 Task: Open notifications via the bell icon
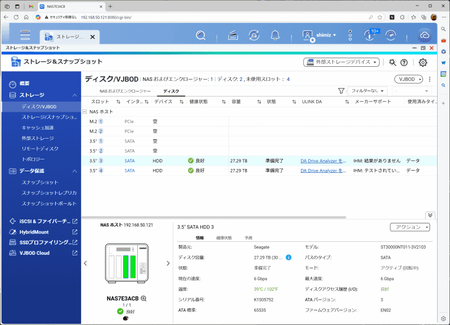coord(274,35)
